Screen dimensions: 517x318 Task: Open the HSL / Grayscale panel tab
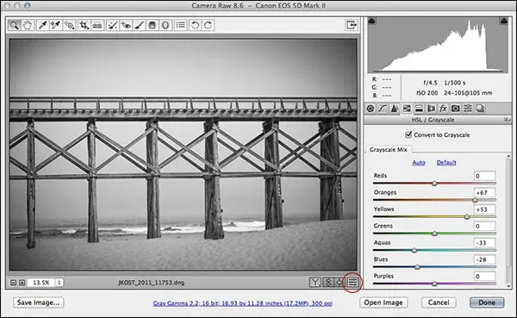click(407, 109)
